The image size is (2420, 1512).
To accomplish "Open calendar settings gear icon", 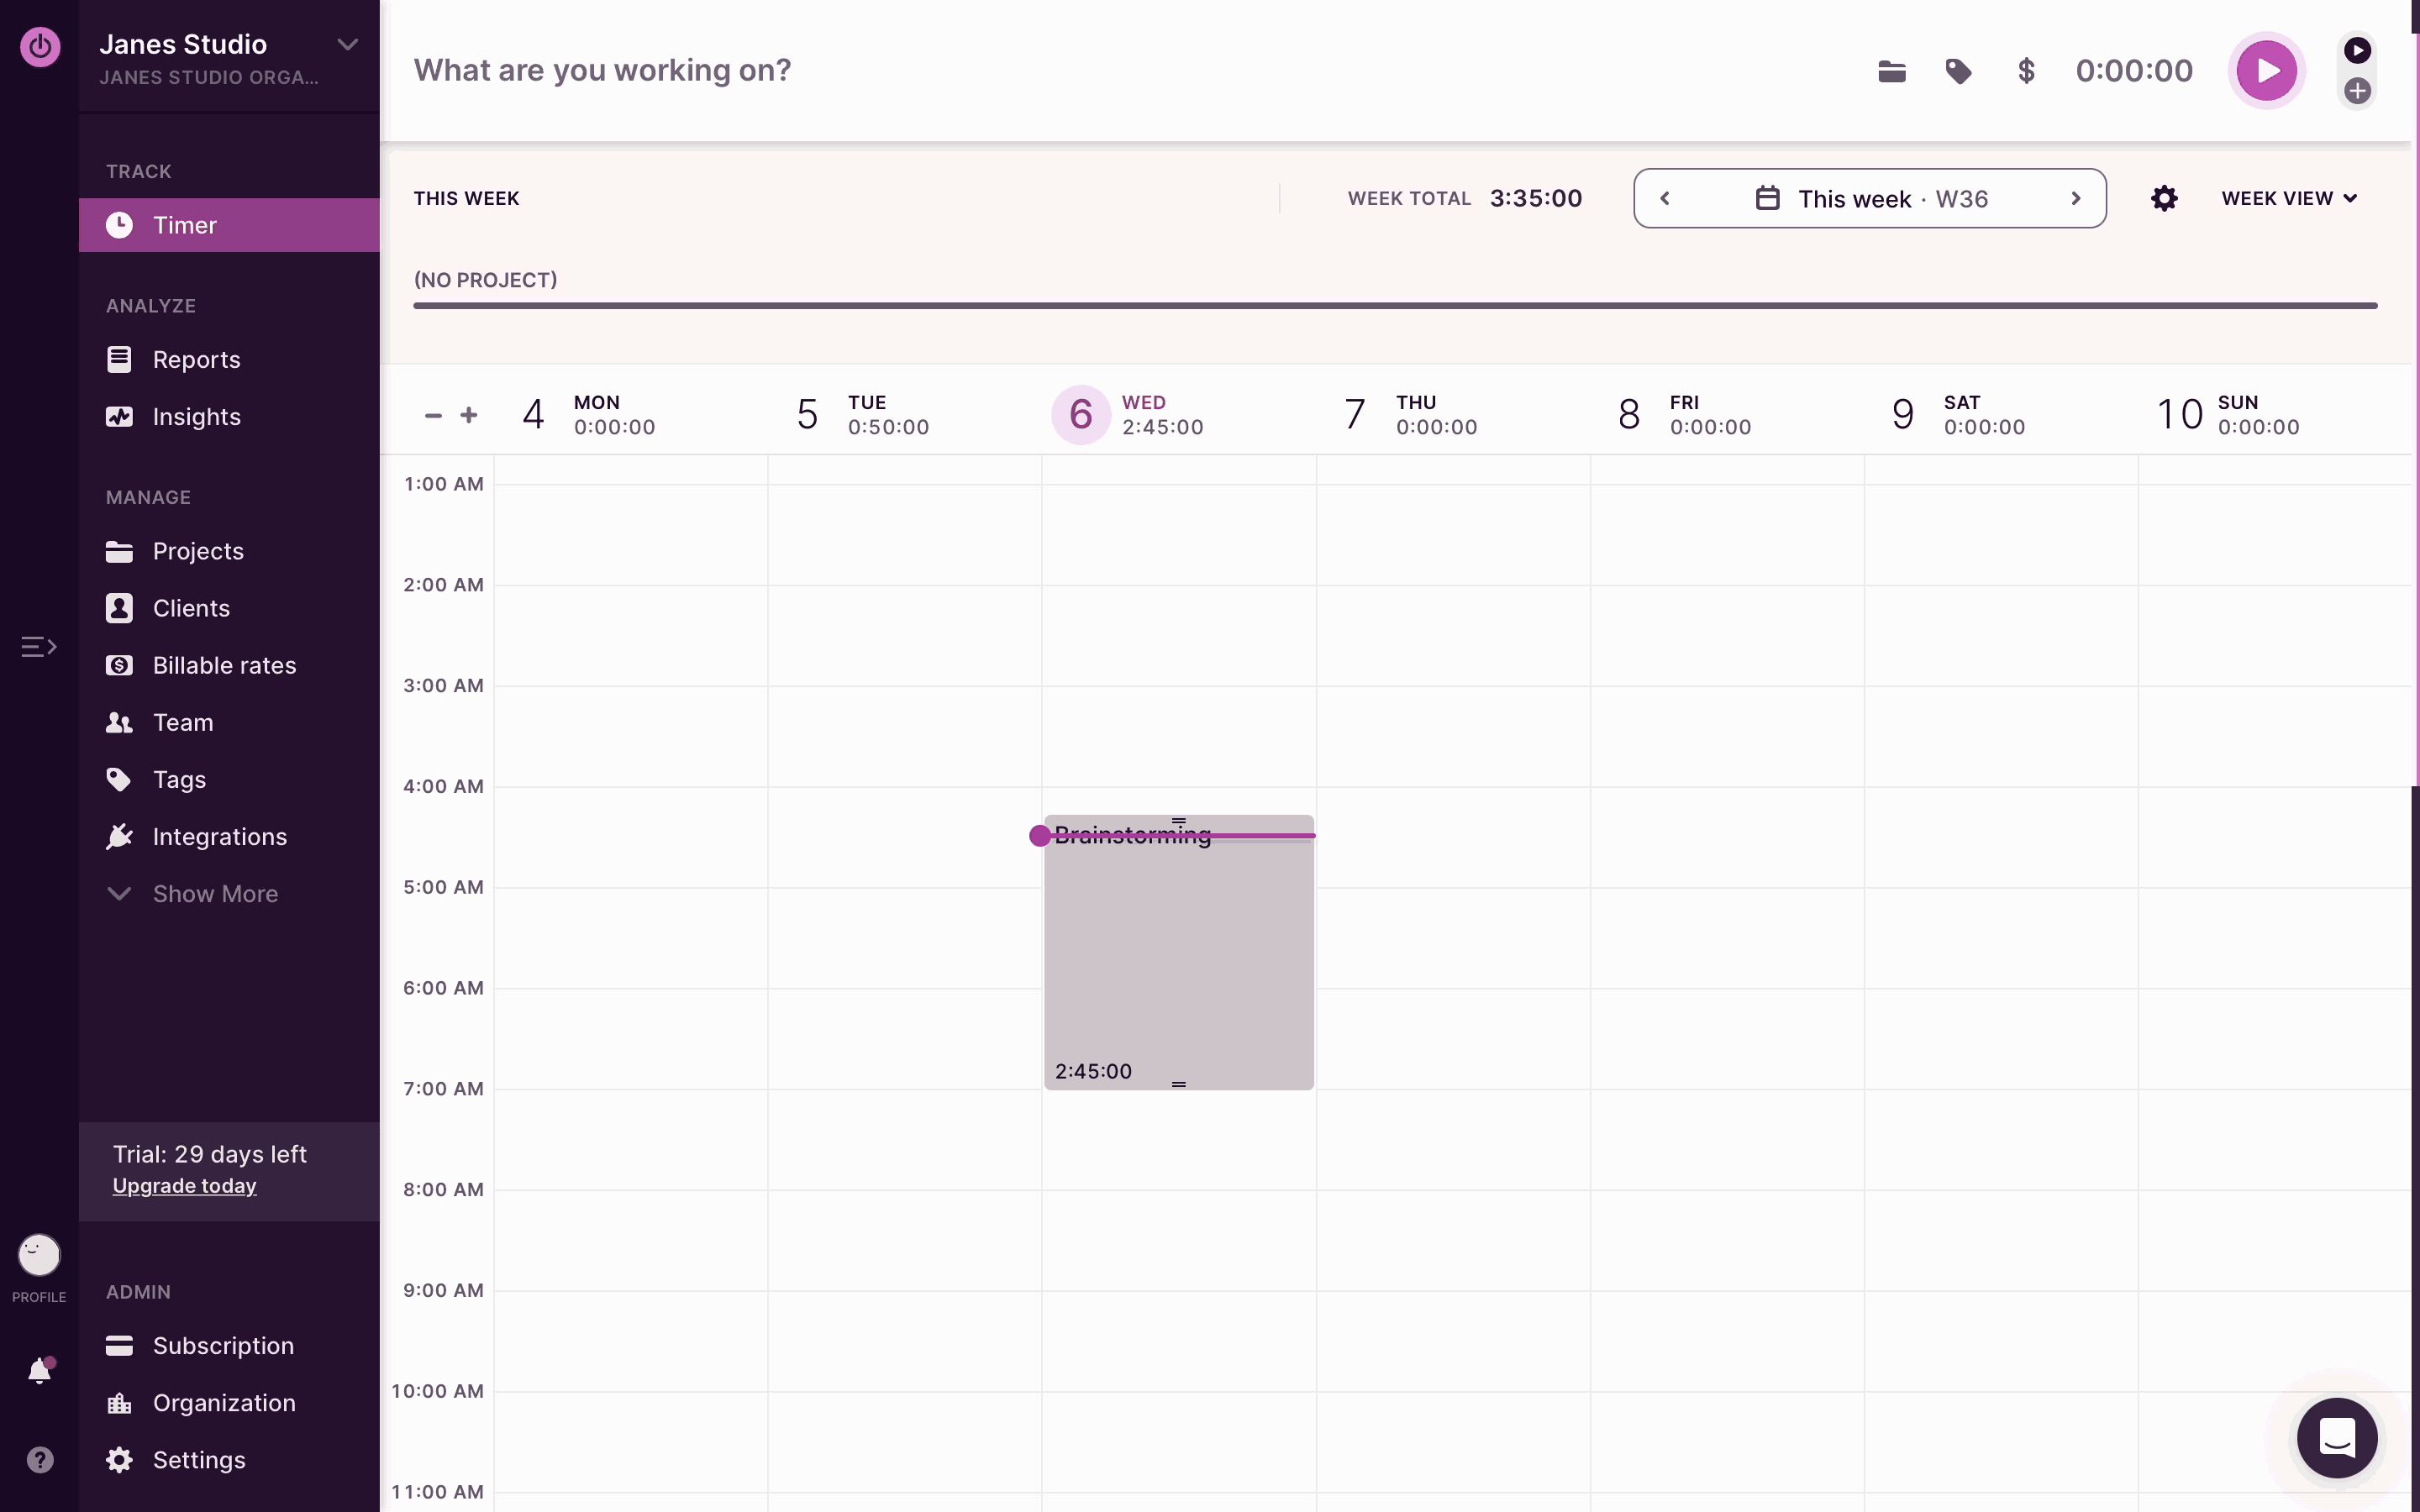I will tap(2164, 198).
